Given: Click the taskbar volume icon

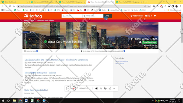Looking at the screenshot, I should pyautogui.click(x=167, y=101).
